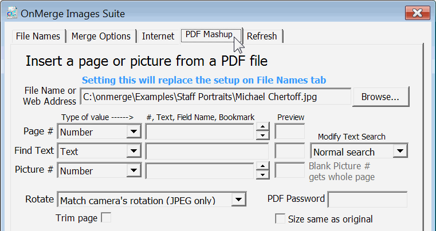This screenshot has height=231, width=436.
Task: Check the Size same as original box
Action: click(x=280, y=219)
